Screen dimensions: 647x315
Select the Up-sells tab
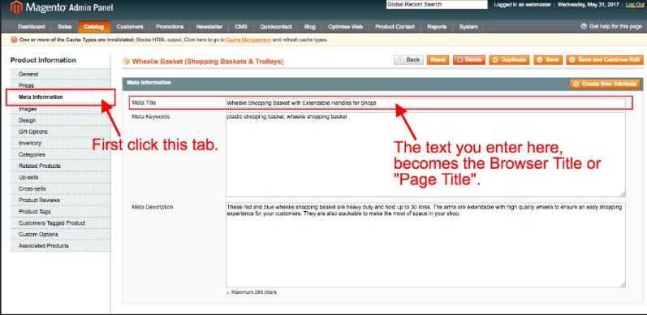pos(60,178)
